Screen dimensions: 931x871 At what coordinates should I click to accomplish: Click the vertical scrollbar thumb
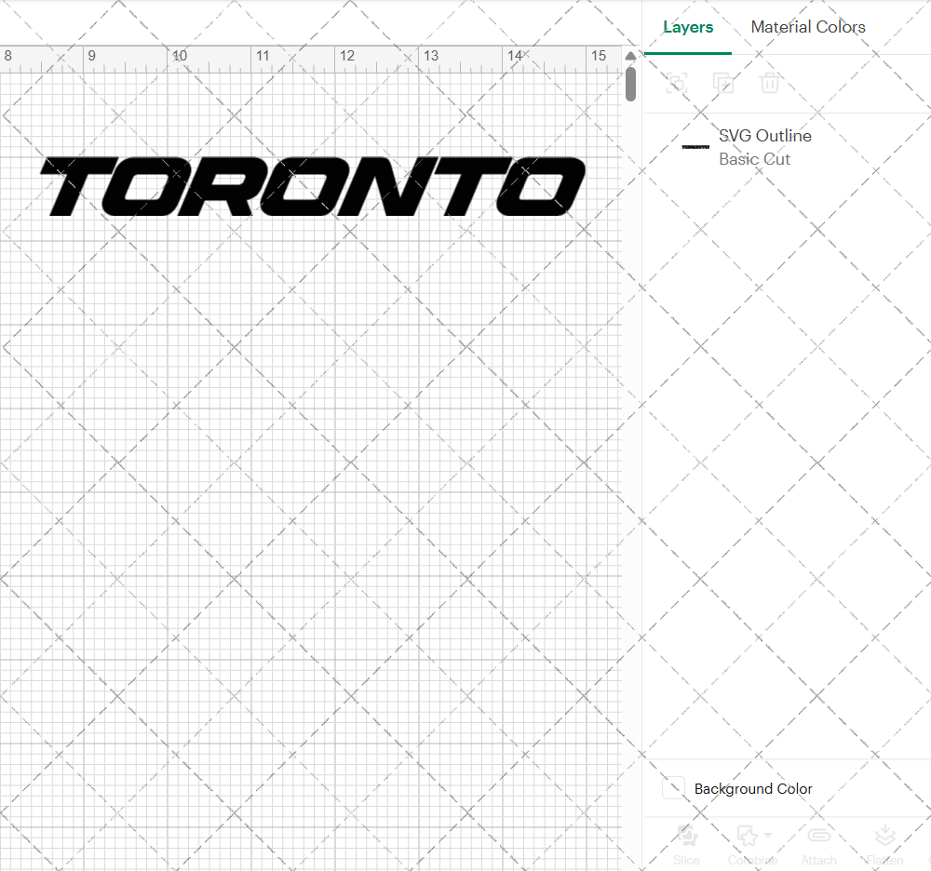[630, 85]
